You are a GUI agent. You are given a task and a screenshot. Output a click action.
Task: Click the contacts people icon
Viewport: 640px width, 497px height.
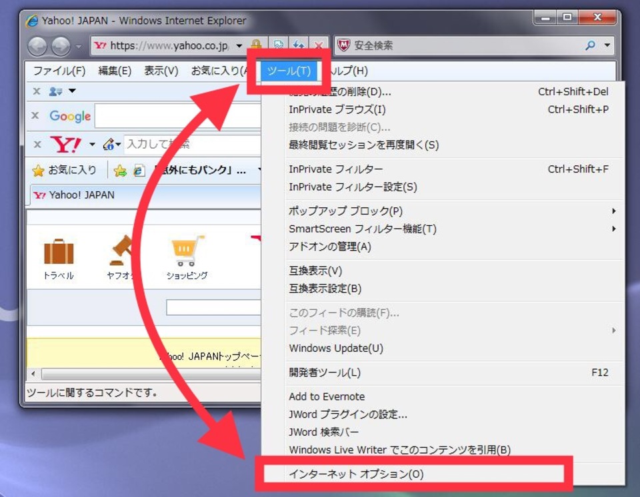pyautogui.click(x=55, y=91)
